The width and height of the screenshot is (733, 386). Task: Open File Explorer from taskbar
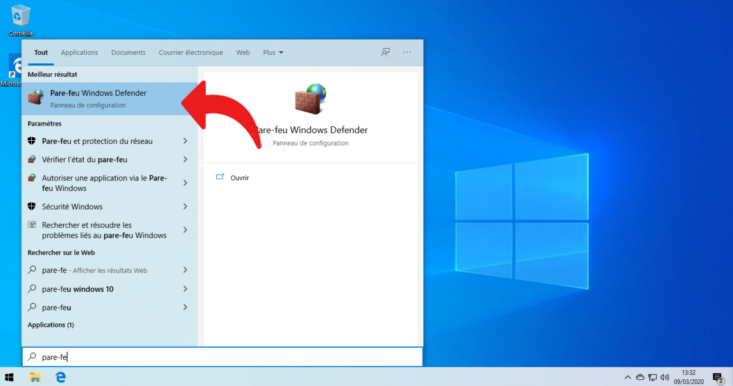pyautogui.click(x=35, y=377)
